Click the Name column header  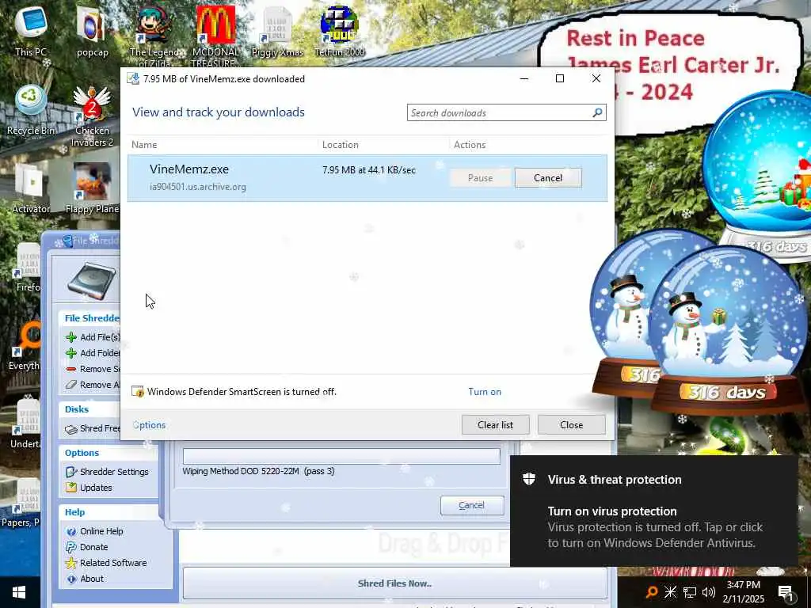(x=144, y=145)
